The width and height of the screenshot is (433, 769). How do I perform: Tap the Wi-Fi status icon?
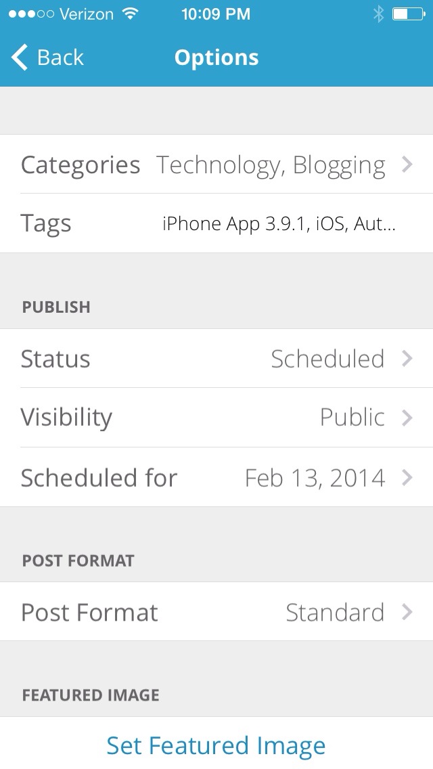[130, 14]
